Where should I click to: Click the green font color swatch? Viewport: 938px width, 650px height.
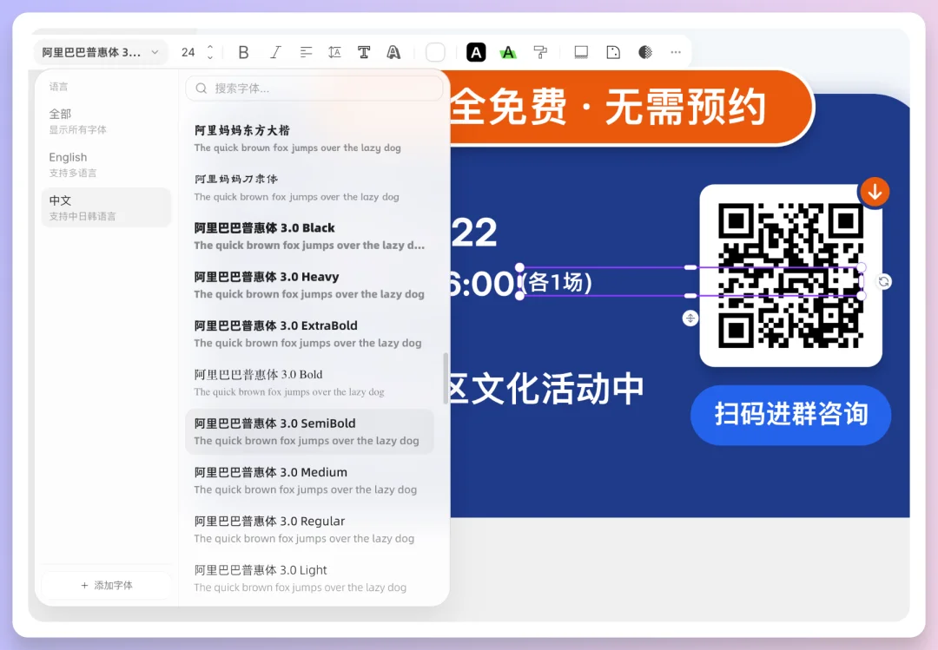click(508, 52)
